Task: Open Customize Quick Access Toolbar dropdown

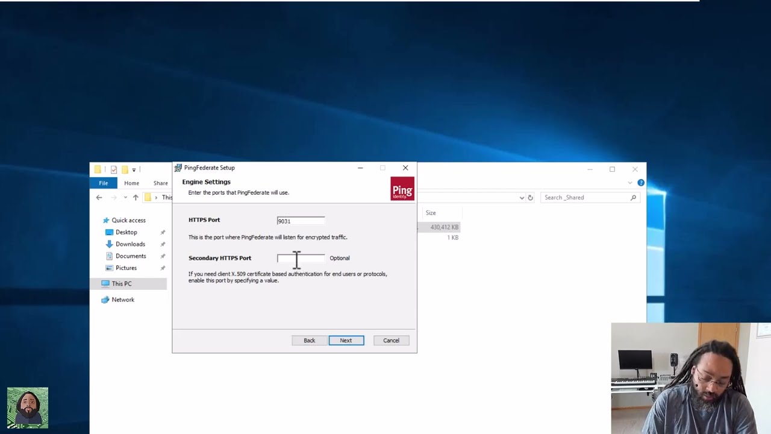Action: point(134,169)
